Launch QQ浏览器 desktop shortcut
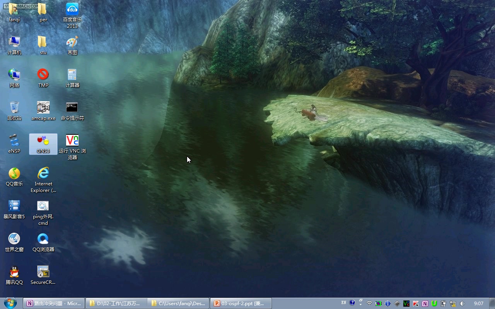Image resolution: width=495 pixels, height=309 pixels. click(43, 243)
